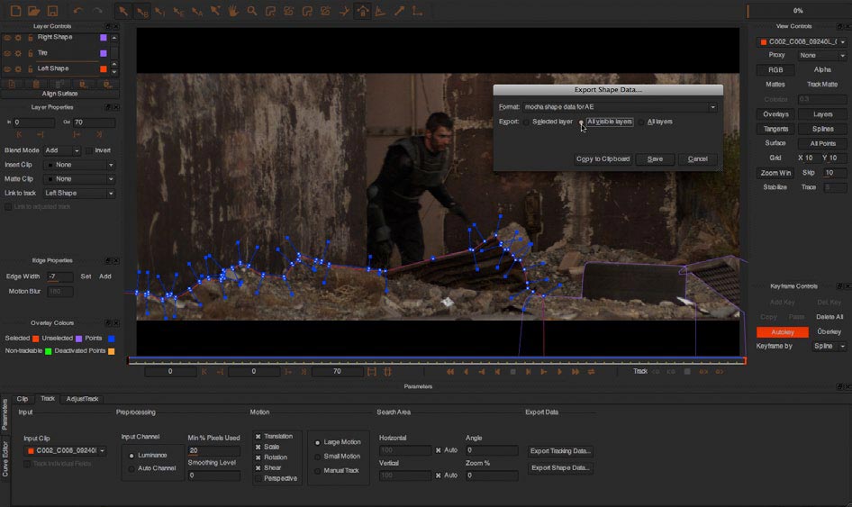This screenshot has height=507, width=852.
Task: Save the project with the floppy disk icon
Action: [52, 11]
